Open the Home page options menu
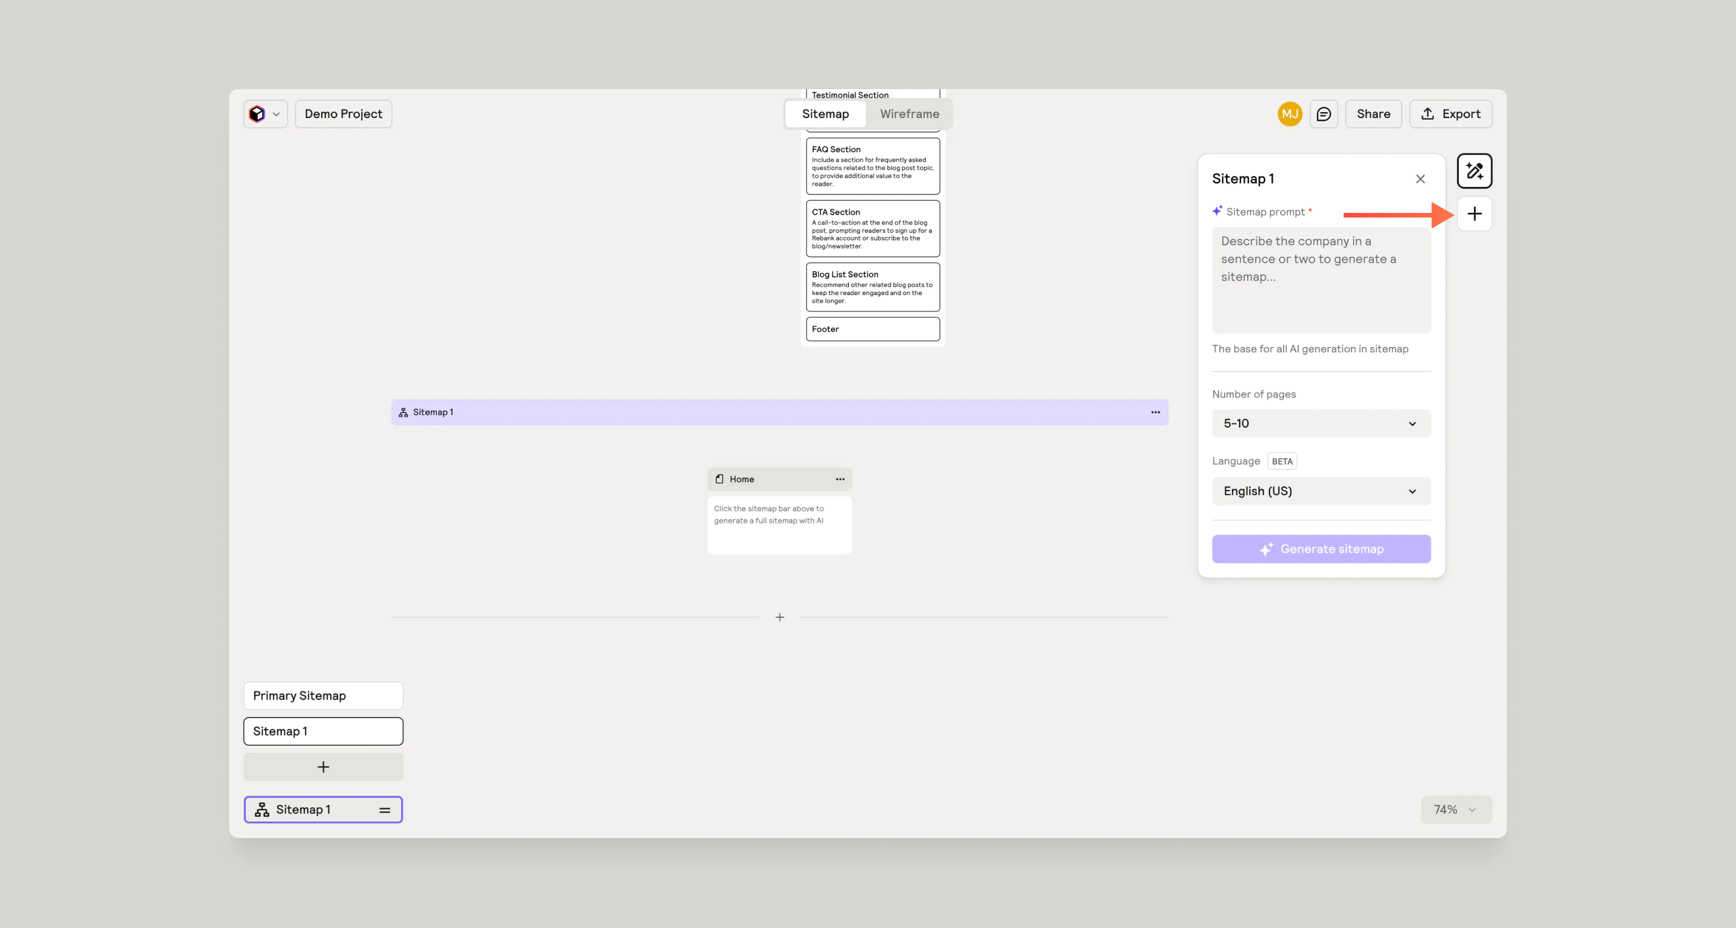The height and width of the screenshot is (928, 1736). pos(840,479)
